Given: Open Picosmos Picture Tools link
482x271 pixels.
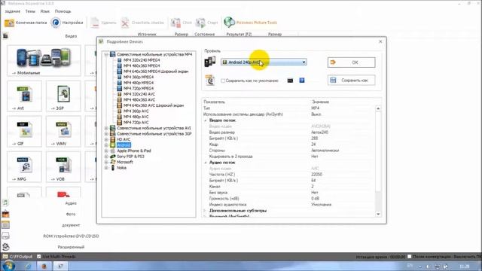Looking at the screenshot, I should tap(251, 23).
